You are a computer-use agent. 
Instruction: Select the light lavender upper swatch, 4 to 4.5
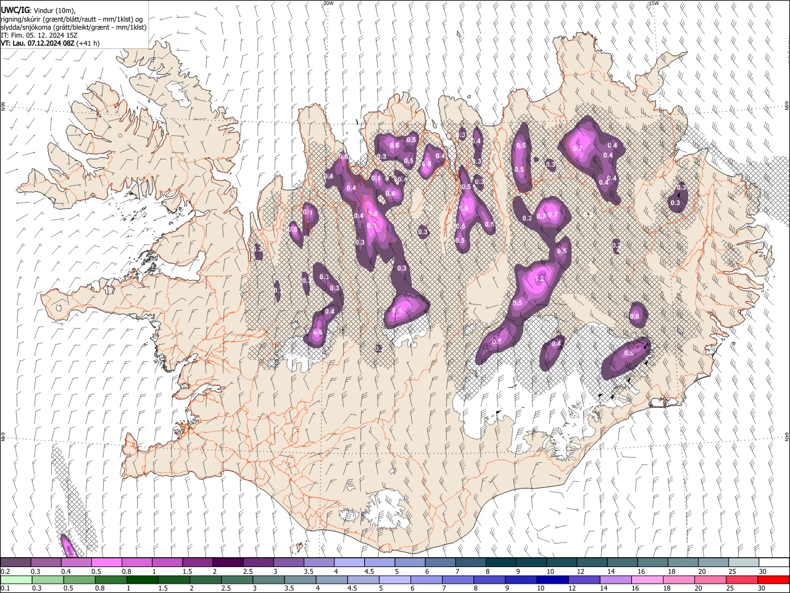click(349, 563)
